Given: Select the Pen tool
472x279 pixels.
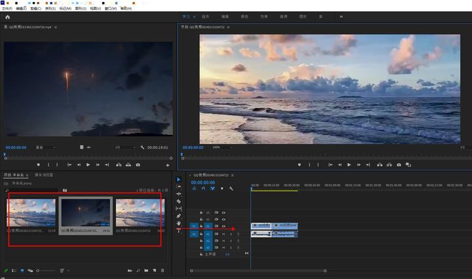Looking at the screenshot, I should [x=178, y=216].
